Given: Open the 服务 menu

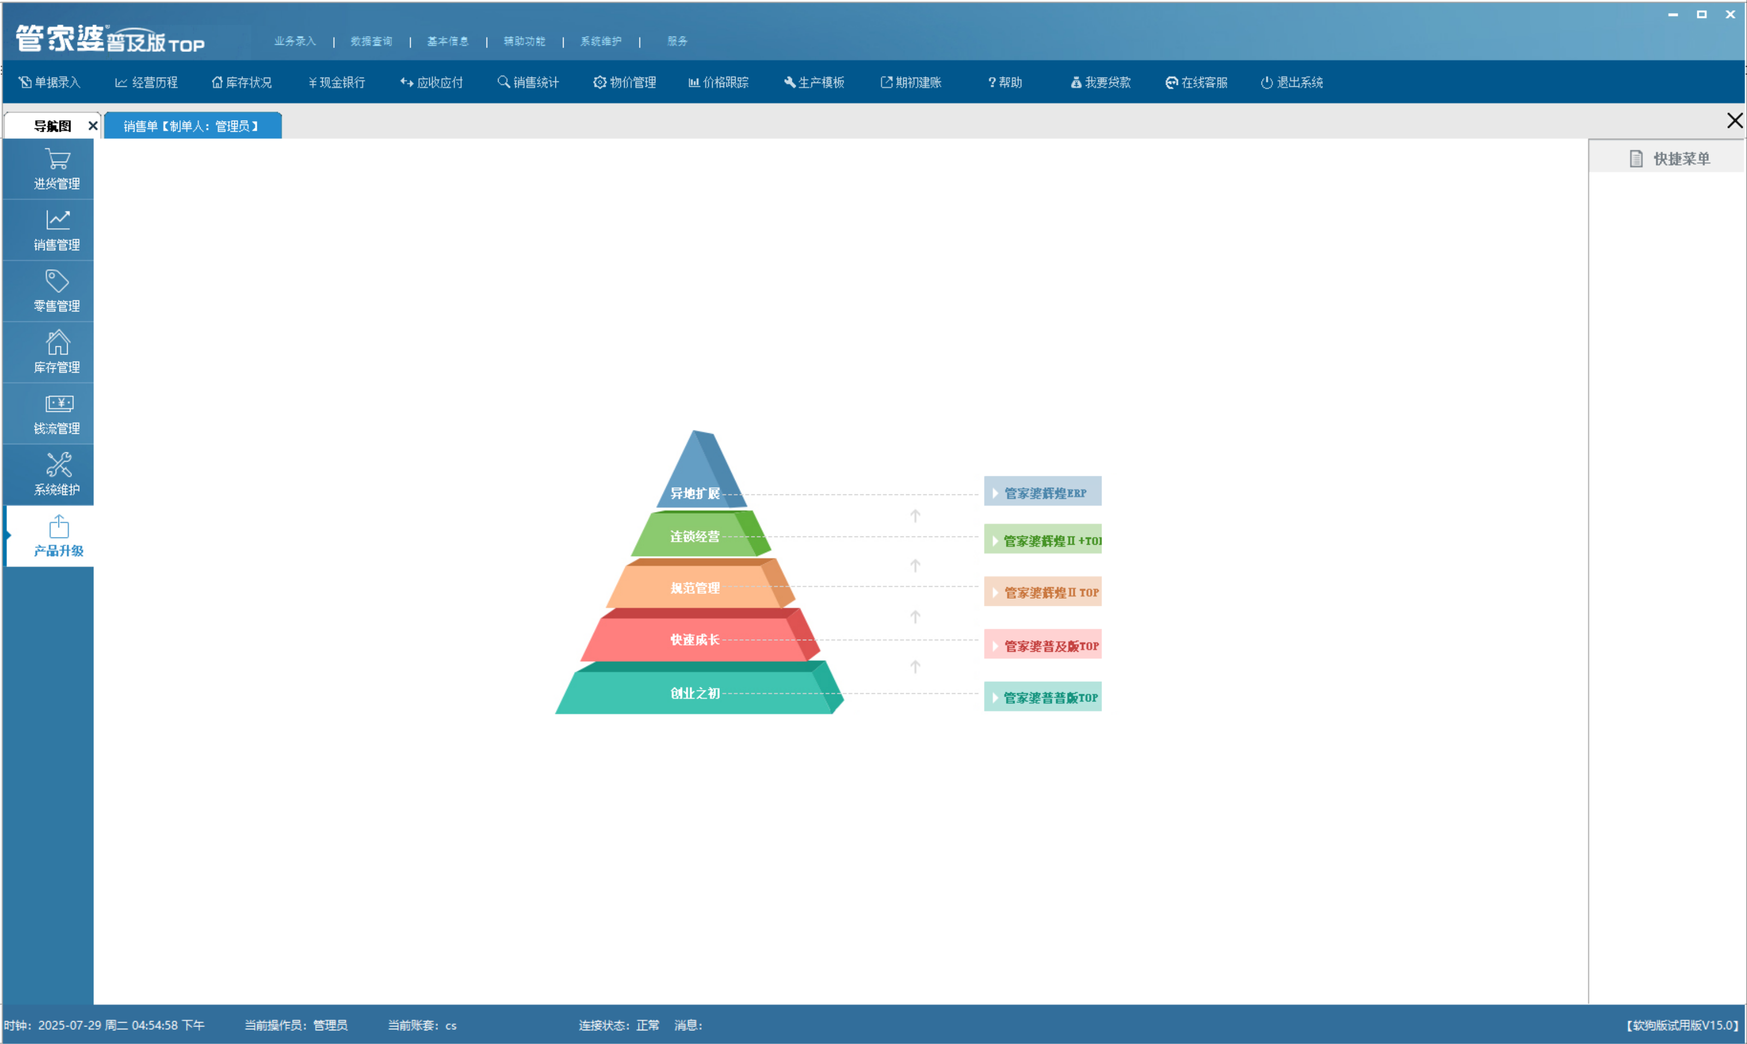Looking at the screenshot, I should (x=678, y=42).
